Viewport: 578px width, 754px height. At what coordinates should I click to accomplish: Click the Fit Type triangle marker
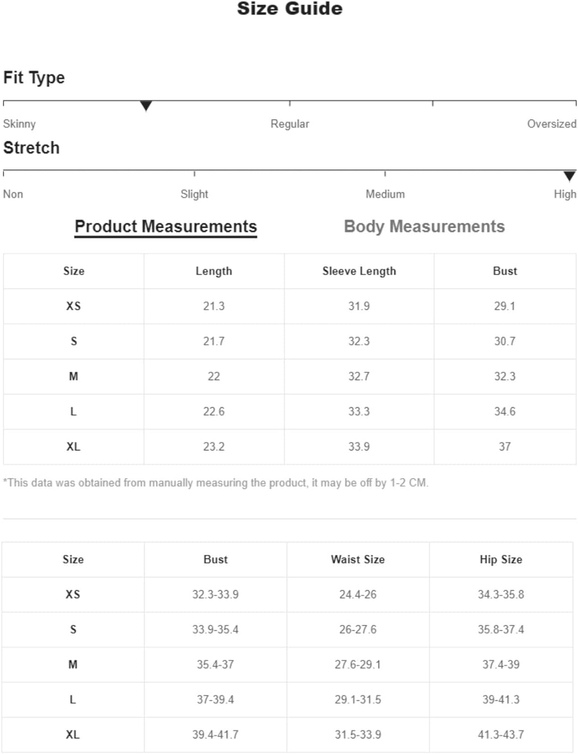click(x=146, y=106)
